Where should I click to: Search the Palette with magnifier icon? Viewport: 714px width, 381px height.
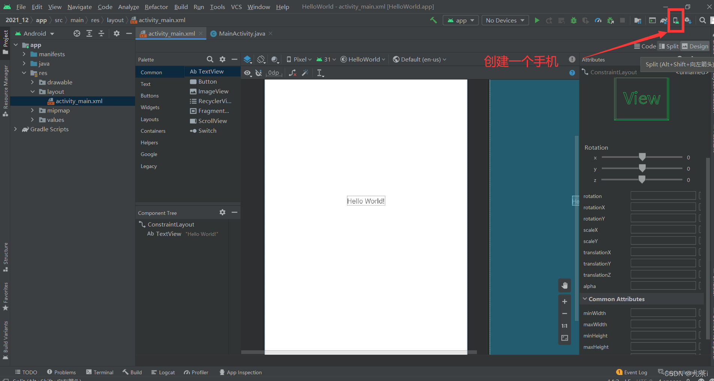tap(210, 59)
